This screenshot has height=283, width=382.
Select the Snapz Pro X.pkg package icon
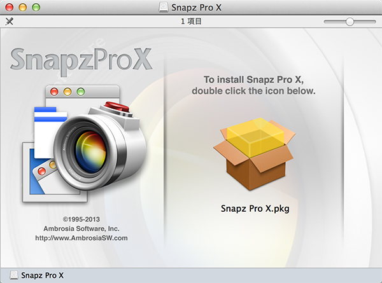(x=254, y=154)
